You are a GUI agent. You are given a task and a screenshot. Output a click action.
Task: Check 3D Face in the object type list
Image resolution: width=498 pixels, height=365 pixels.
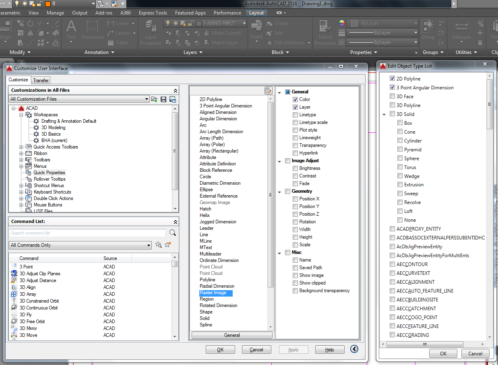pos(392,96)
